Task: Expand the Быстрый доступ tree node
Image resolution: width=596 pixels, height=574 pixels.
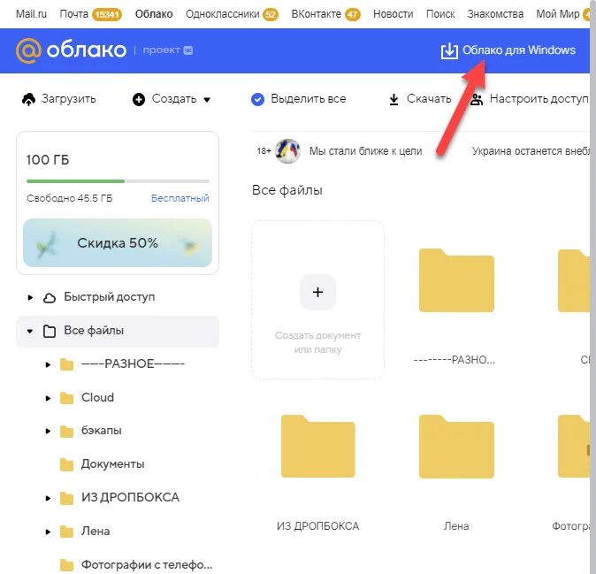Action: pos(30,297)
